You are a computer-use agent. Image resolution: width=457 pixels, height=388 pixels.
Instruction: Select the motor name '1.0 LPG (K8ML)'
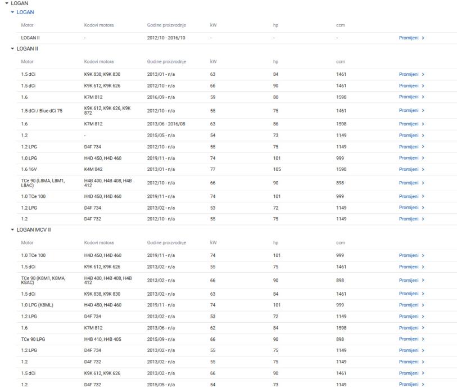(37, 305)
